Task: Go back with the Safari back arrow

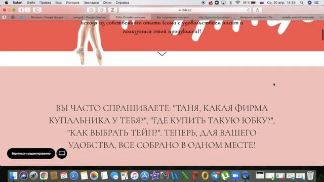Action: [x=21, y=10]
